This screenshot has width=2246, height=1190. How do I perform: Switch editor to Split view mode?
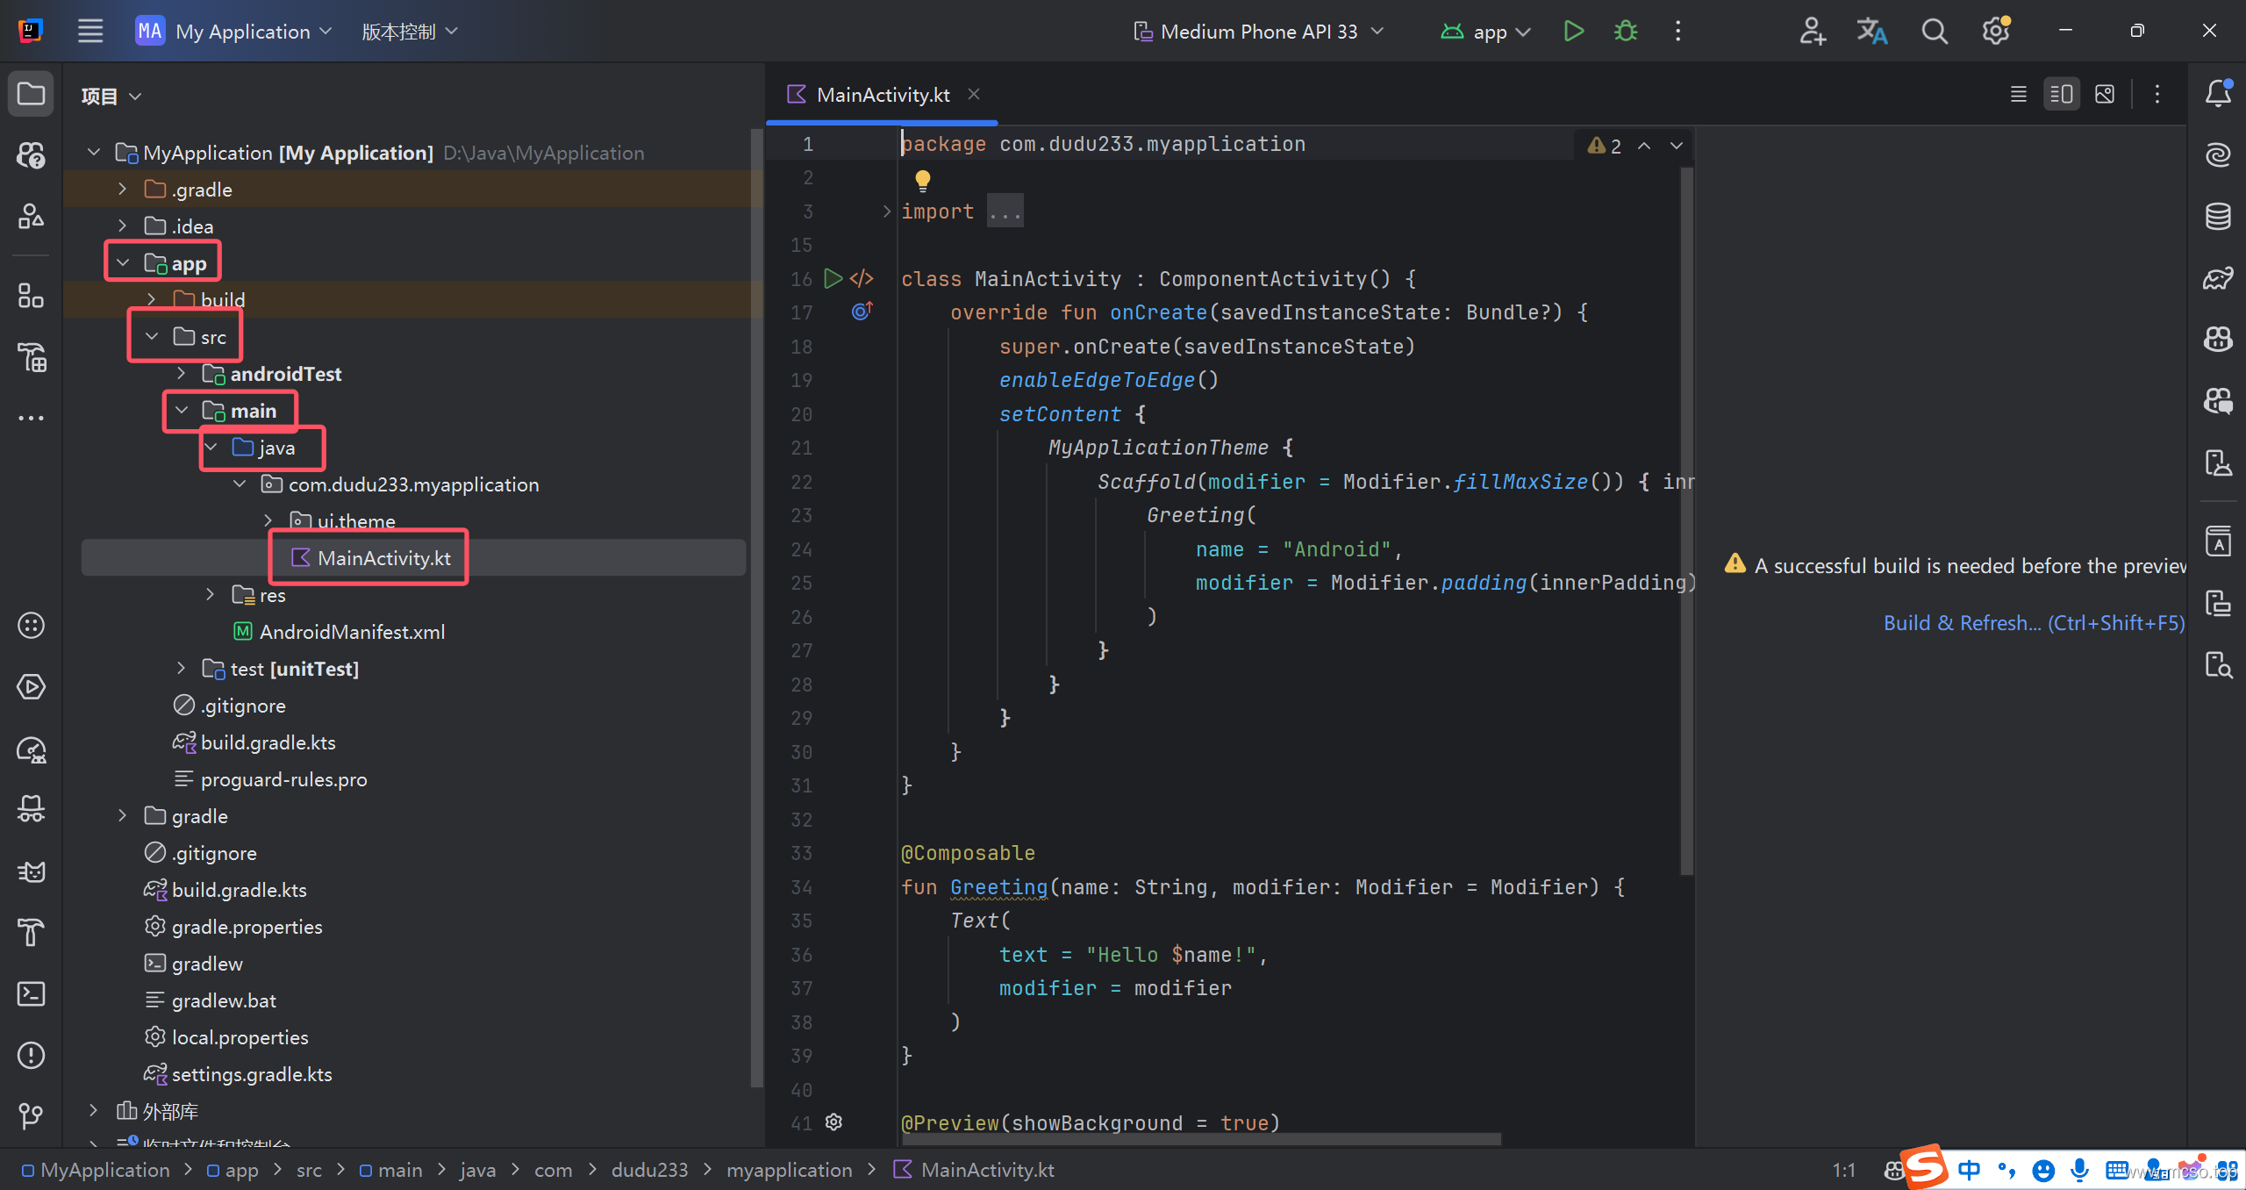point(2062,94)
